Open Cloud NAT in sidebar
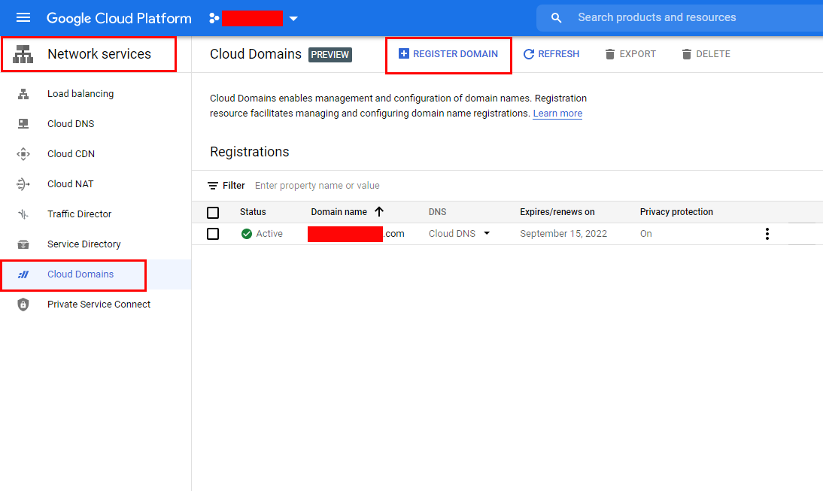Screen dimensions: 823x491 pyautogui.click(x=70, y=183)
